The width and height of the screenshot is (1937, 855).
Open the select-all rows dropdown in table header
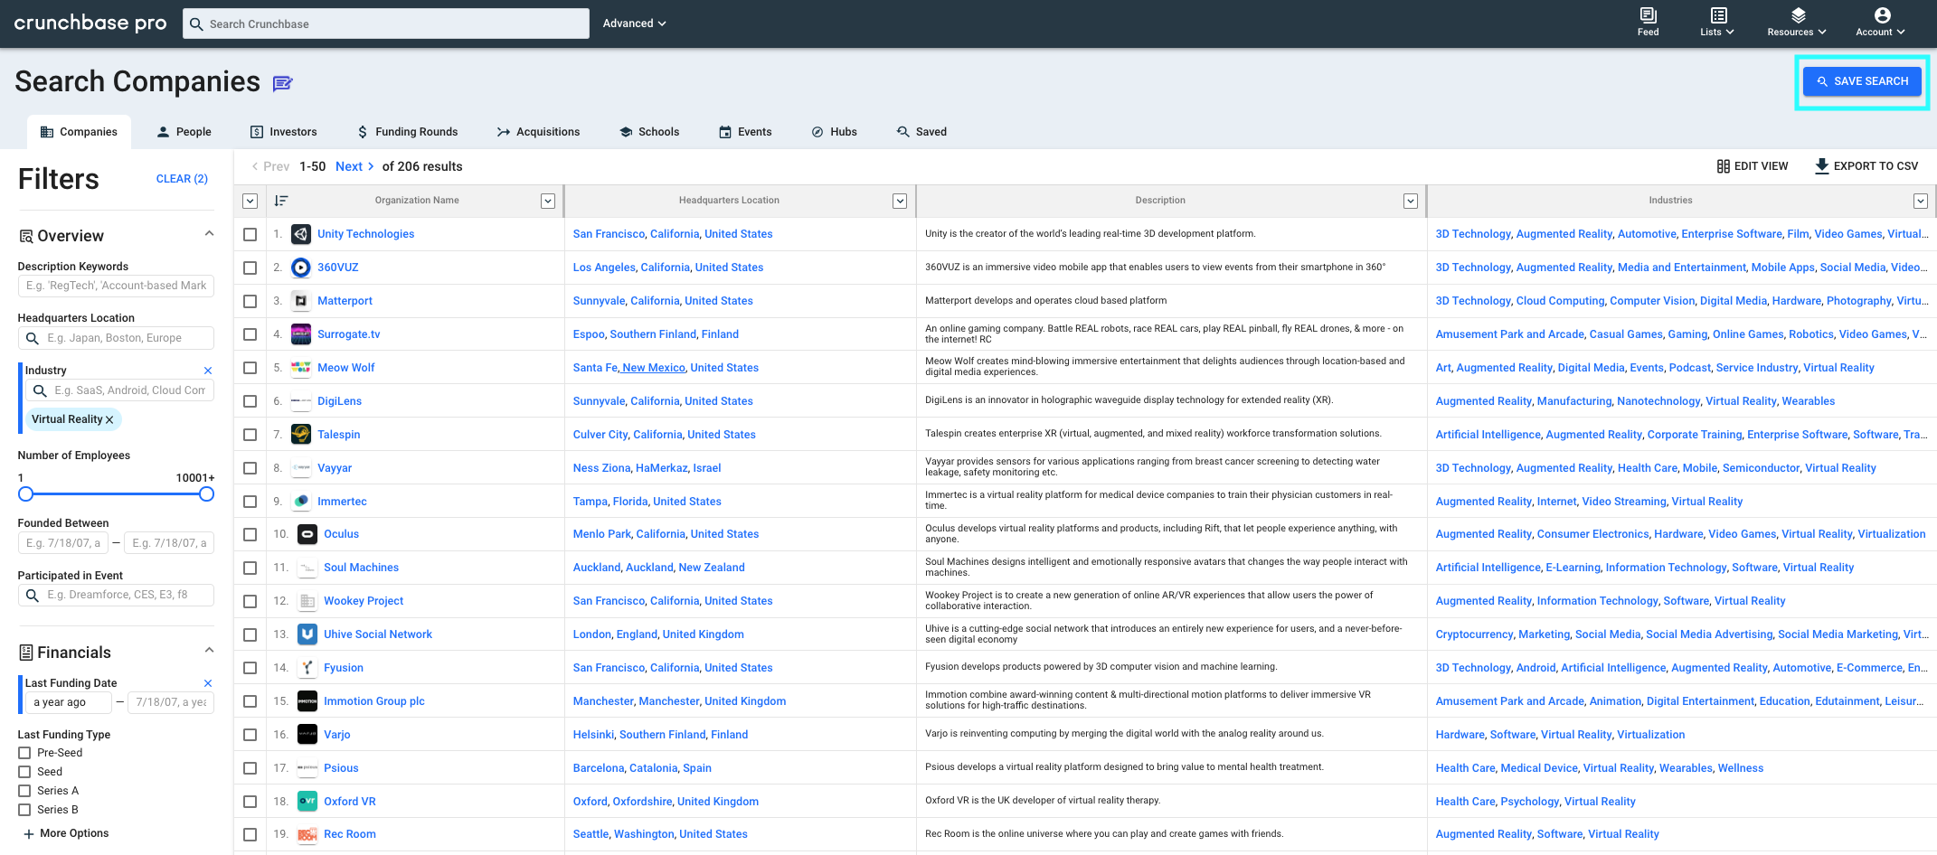click(x=250, y=201)
